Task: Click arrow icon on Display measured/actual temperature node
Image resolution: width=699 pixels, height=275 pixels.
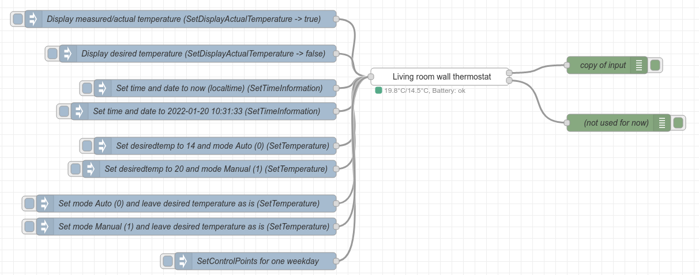Action: coord(33,19)
